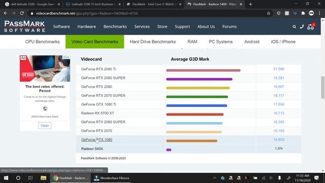Screen dimensions: 325x183
Task: Open the Services menu
Action: 142,26
